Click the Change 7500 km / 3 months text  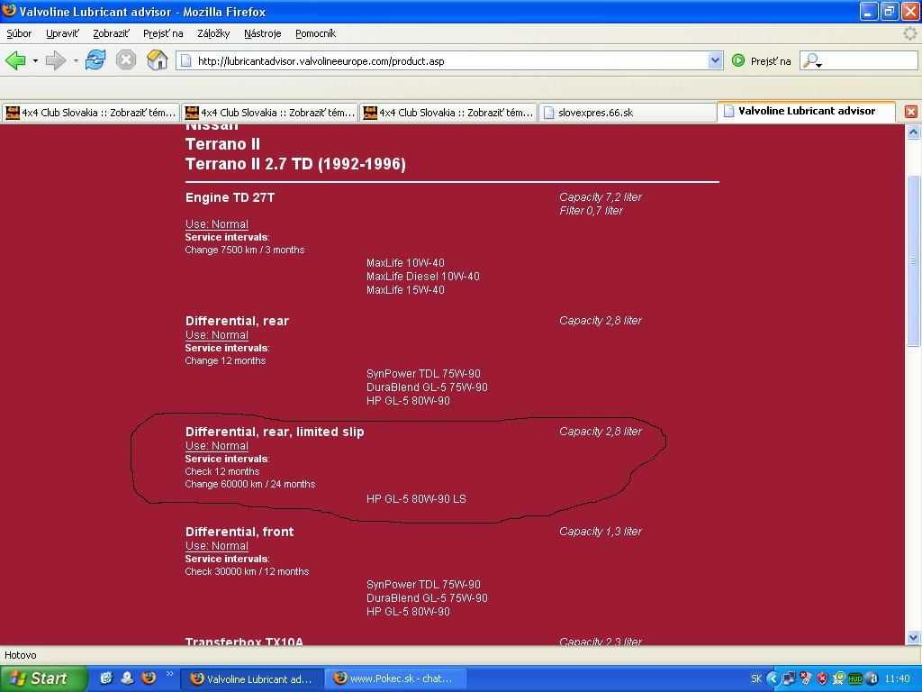[245, 250]
